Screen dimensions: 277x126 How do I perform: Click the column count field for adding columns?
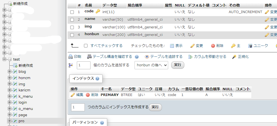(83, 65)
